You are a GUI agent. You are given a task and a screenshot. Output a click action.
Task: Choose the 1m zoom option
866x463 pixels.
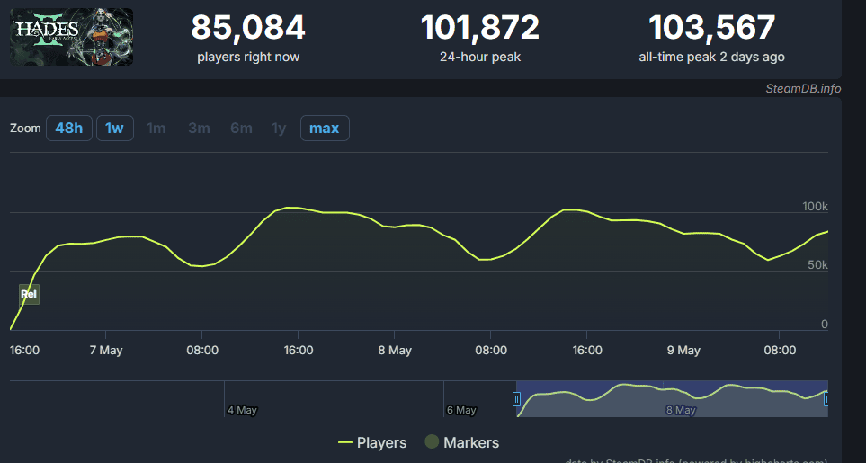[156, 128]
